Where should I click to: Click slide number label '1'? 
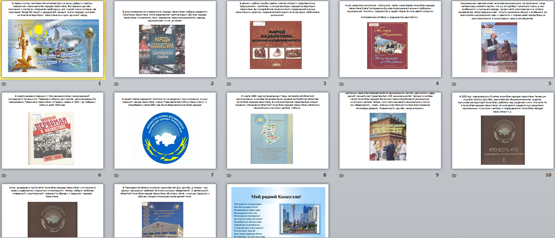click(x=99, y=84)
